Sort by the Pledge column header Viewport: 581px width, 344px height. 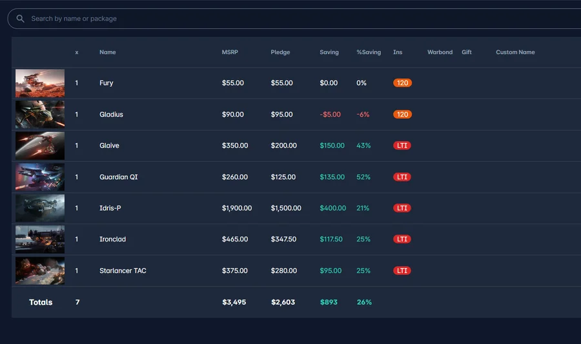[x=280, y=52]
